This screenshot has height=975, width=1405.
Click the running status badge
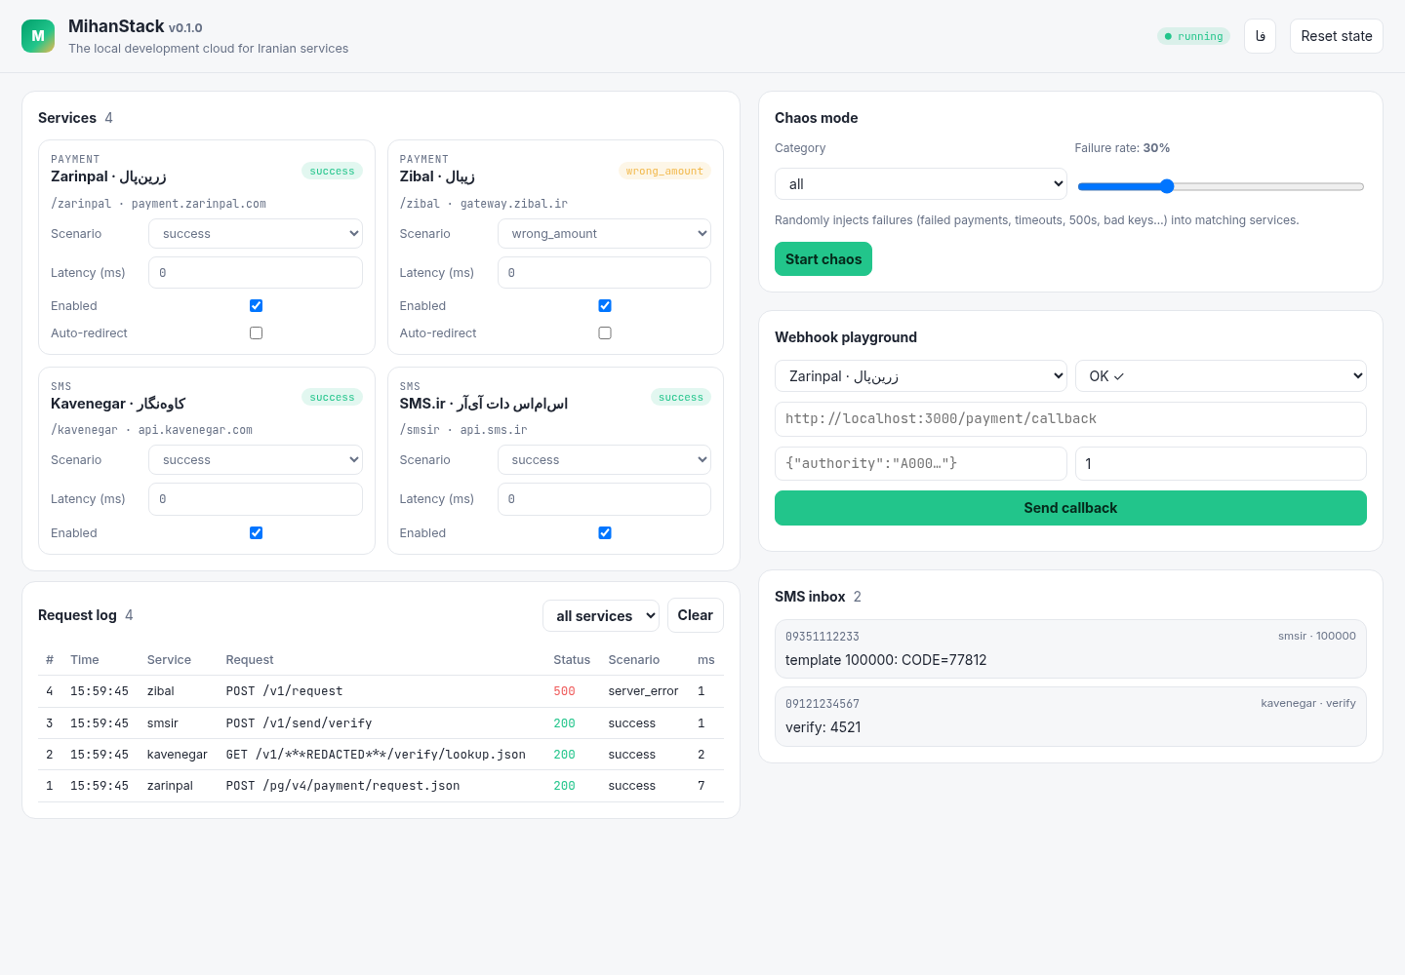click(1193, 36)
